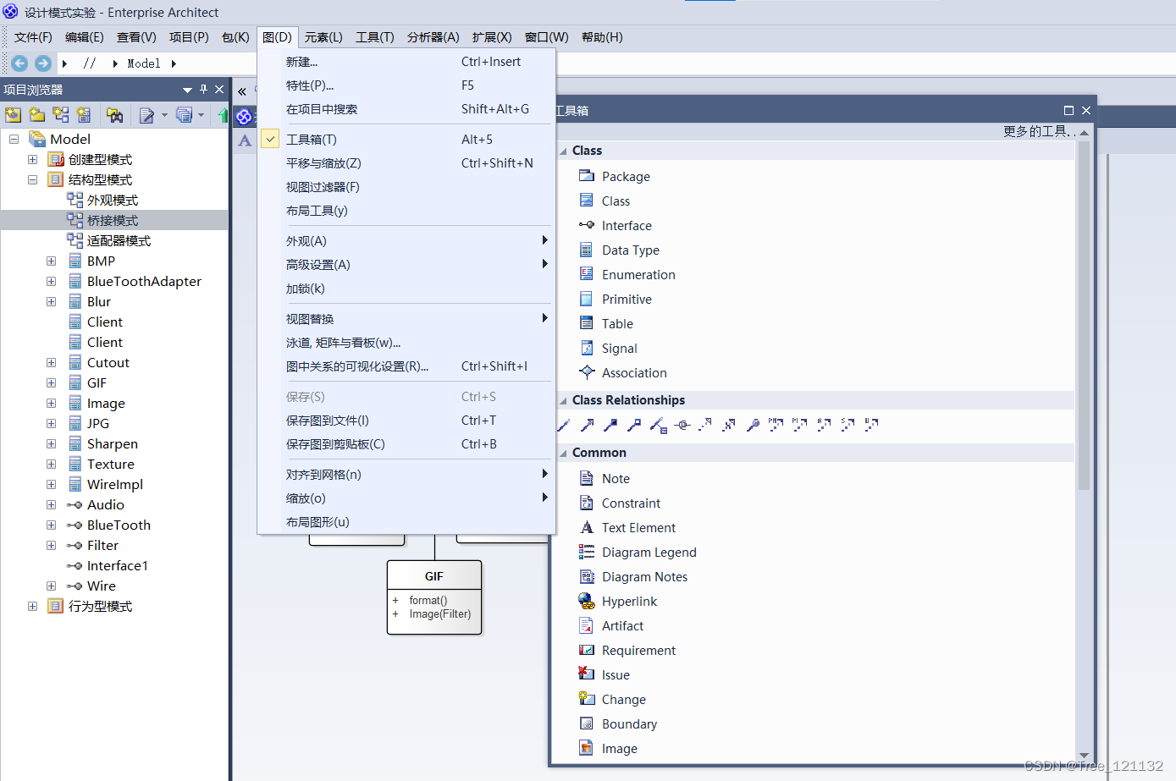Click the Signal element icon
Image resolution: width=1176 pixels, height=781 pixels.
click(x=587, y=348)
